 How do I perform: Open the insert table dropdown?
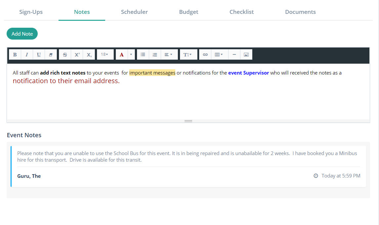coord(220,54)
